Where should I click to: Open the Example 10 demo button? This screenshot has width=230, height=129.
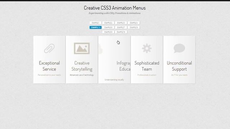121,32
